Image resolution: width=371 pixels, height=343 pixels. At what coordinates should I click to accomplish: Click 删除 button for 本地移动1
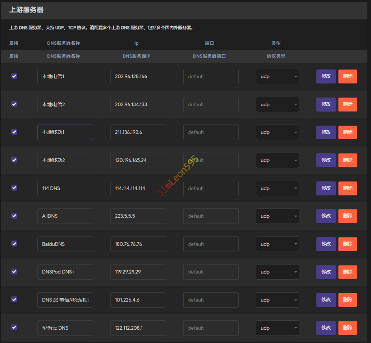point(348,132)
